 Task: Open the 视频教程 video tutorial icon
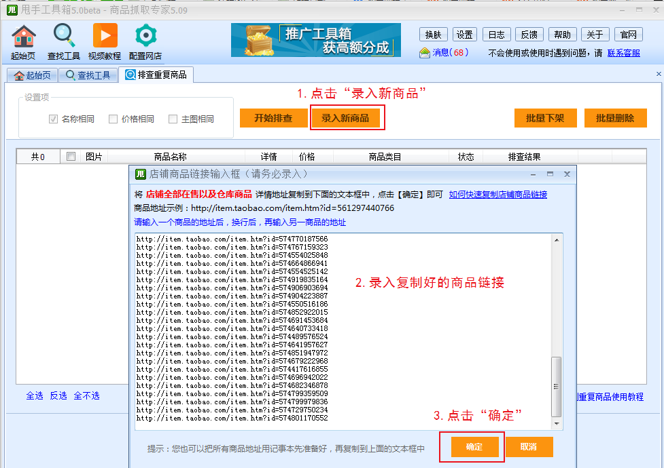[105, 42]
